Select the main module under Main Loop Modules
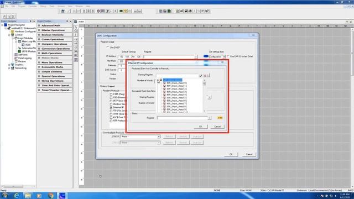354x199 pixels. tap(28, 45)
